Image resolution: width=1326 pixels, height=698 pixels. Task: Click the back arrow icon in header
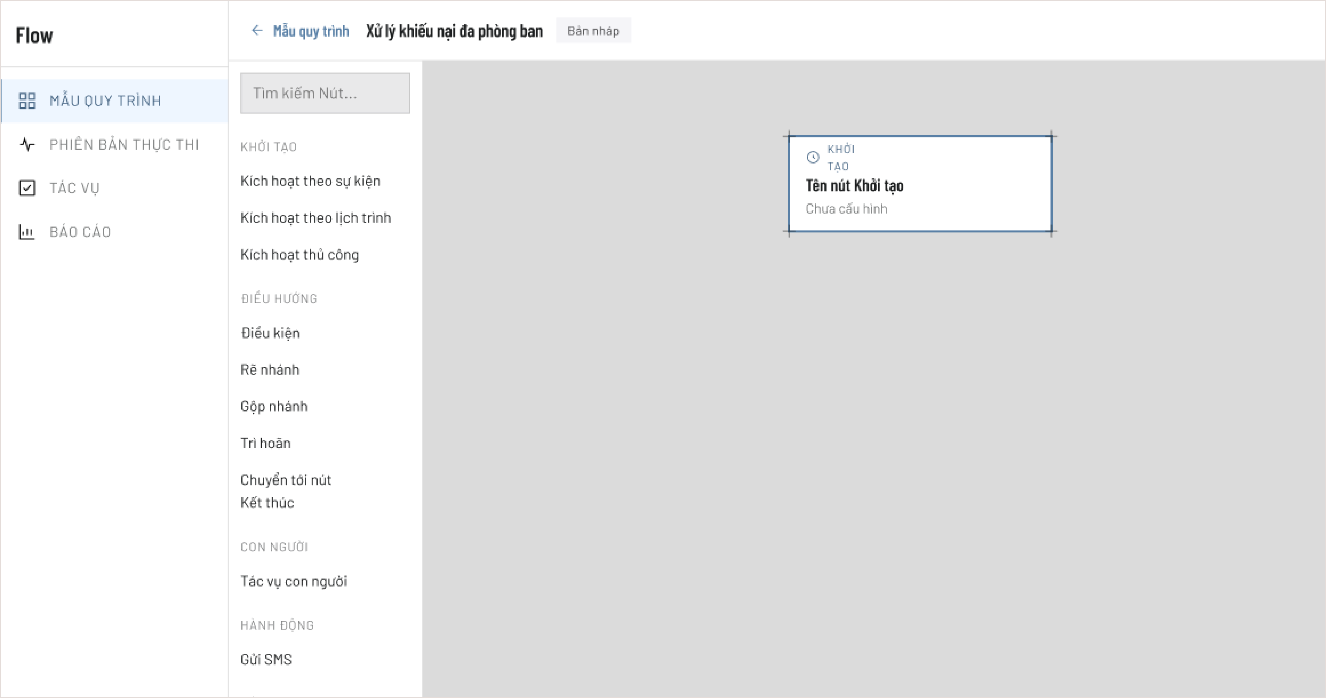[257, 30]
